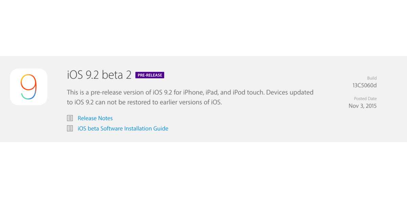Click the document icon beside Installation Guide
The height and width of the screenshot is (200, 407).
pos(70,128)
